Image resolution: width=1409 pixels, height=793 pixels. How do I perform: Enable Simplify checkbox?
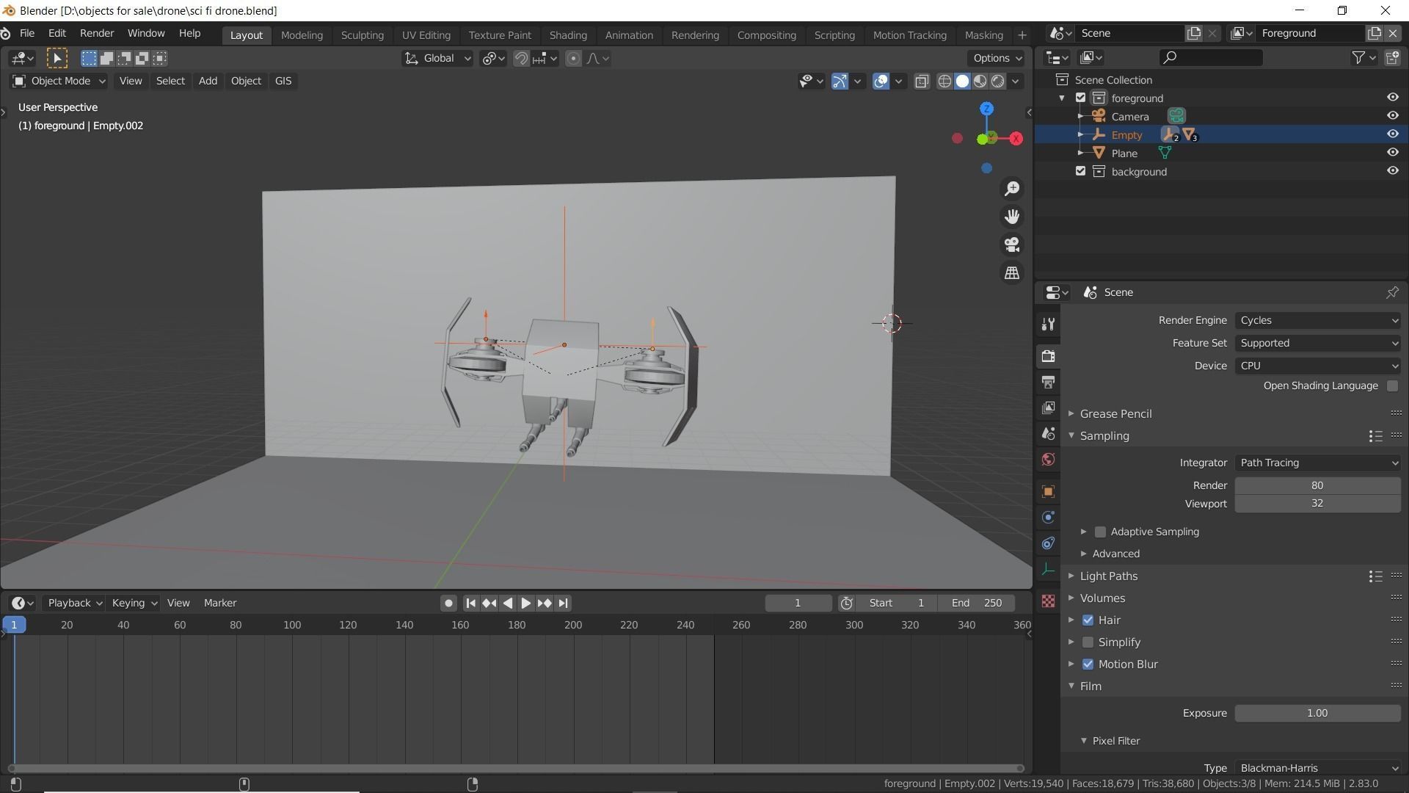click(x=1088, y=642)
